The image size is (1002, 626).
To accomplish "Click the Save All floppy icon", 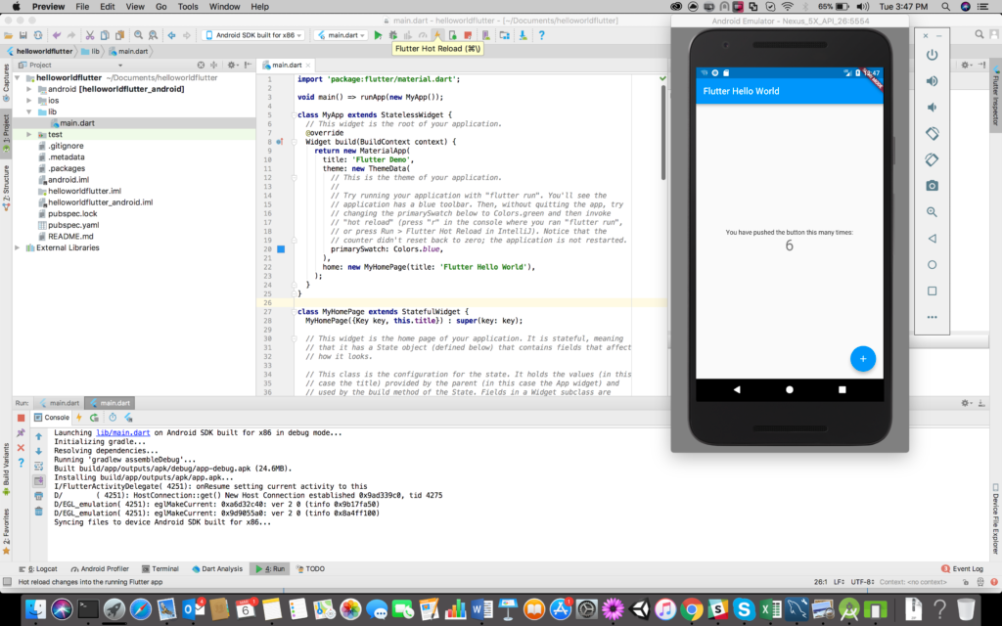I will 23,35.
